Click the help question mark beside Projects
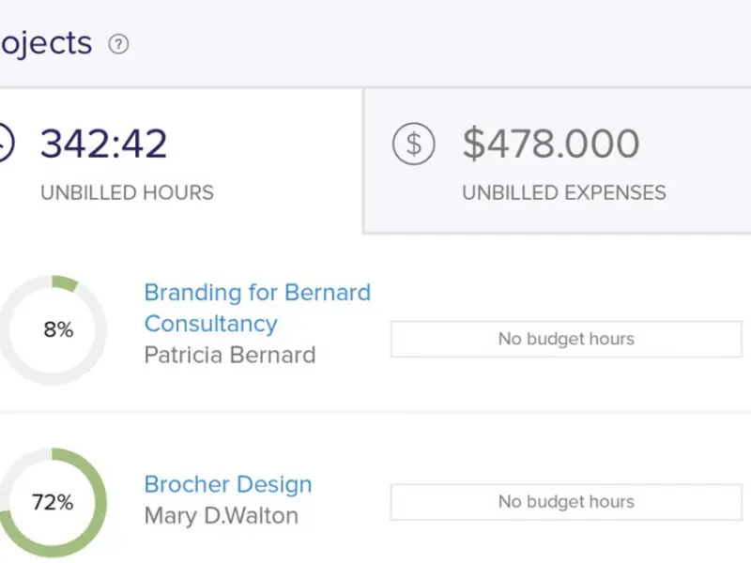751x563 pixels. pos(118,44)
